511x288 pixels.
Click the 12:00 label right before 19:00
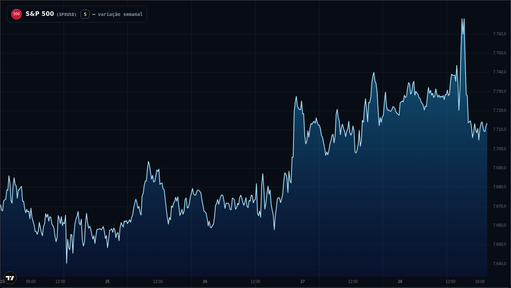coord(451,281)
